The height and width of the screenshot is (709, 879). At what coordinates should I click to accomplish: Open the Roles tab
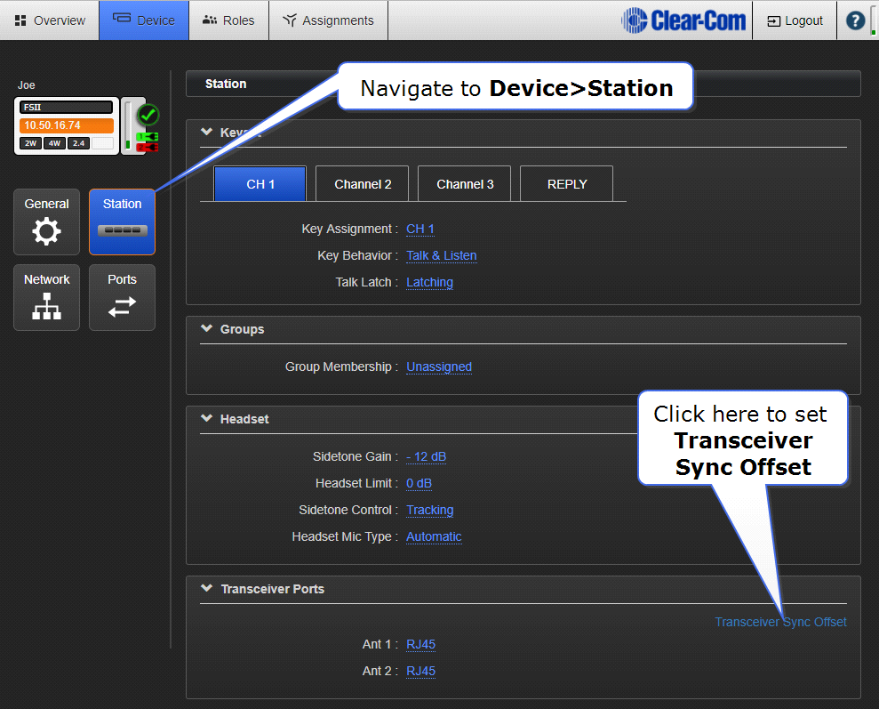coord(228,20)
